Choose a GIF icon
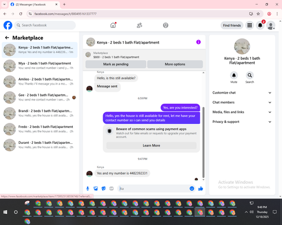 point(112,188)
